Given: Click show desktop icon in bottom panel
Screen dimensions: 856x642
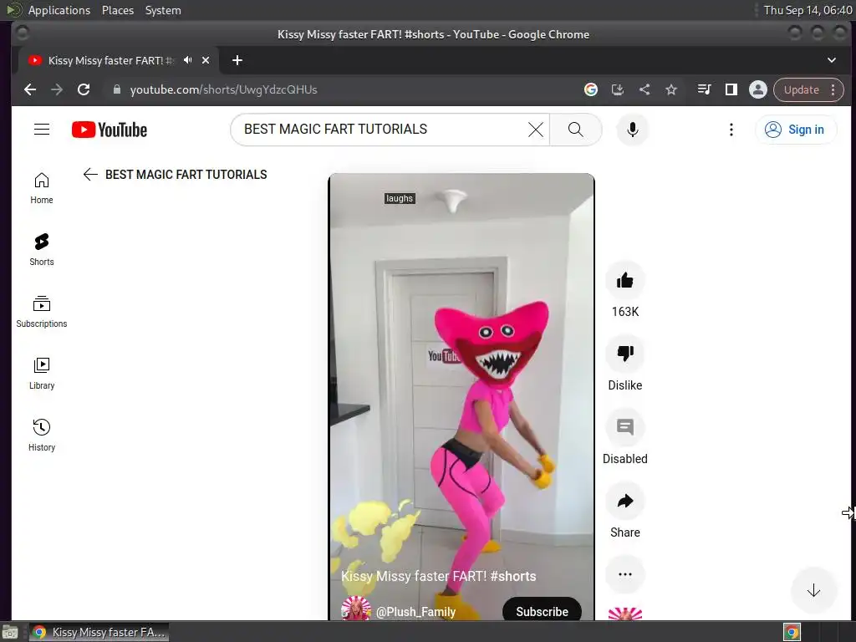Looking at the screenshot, I should pos(10,632).
